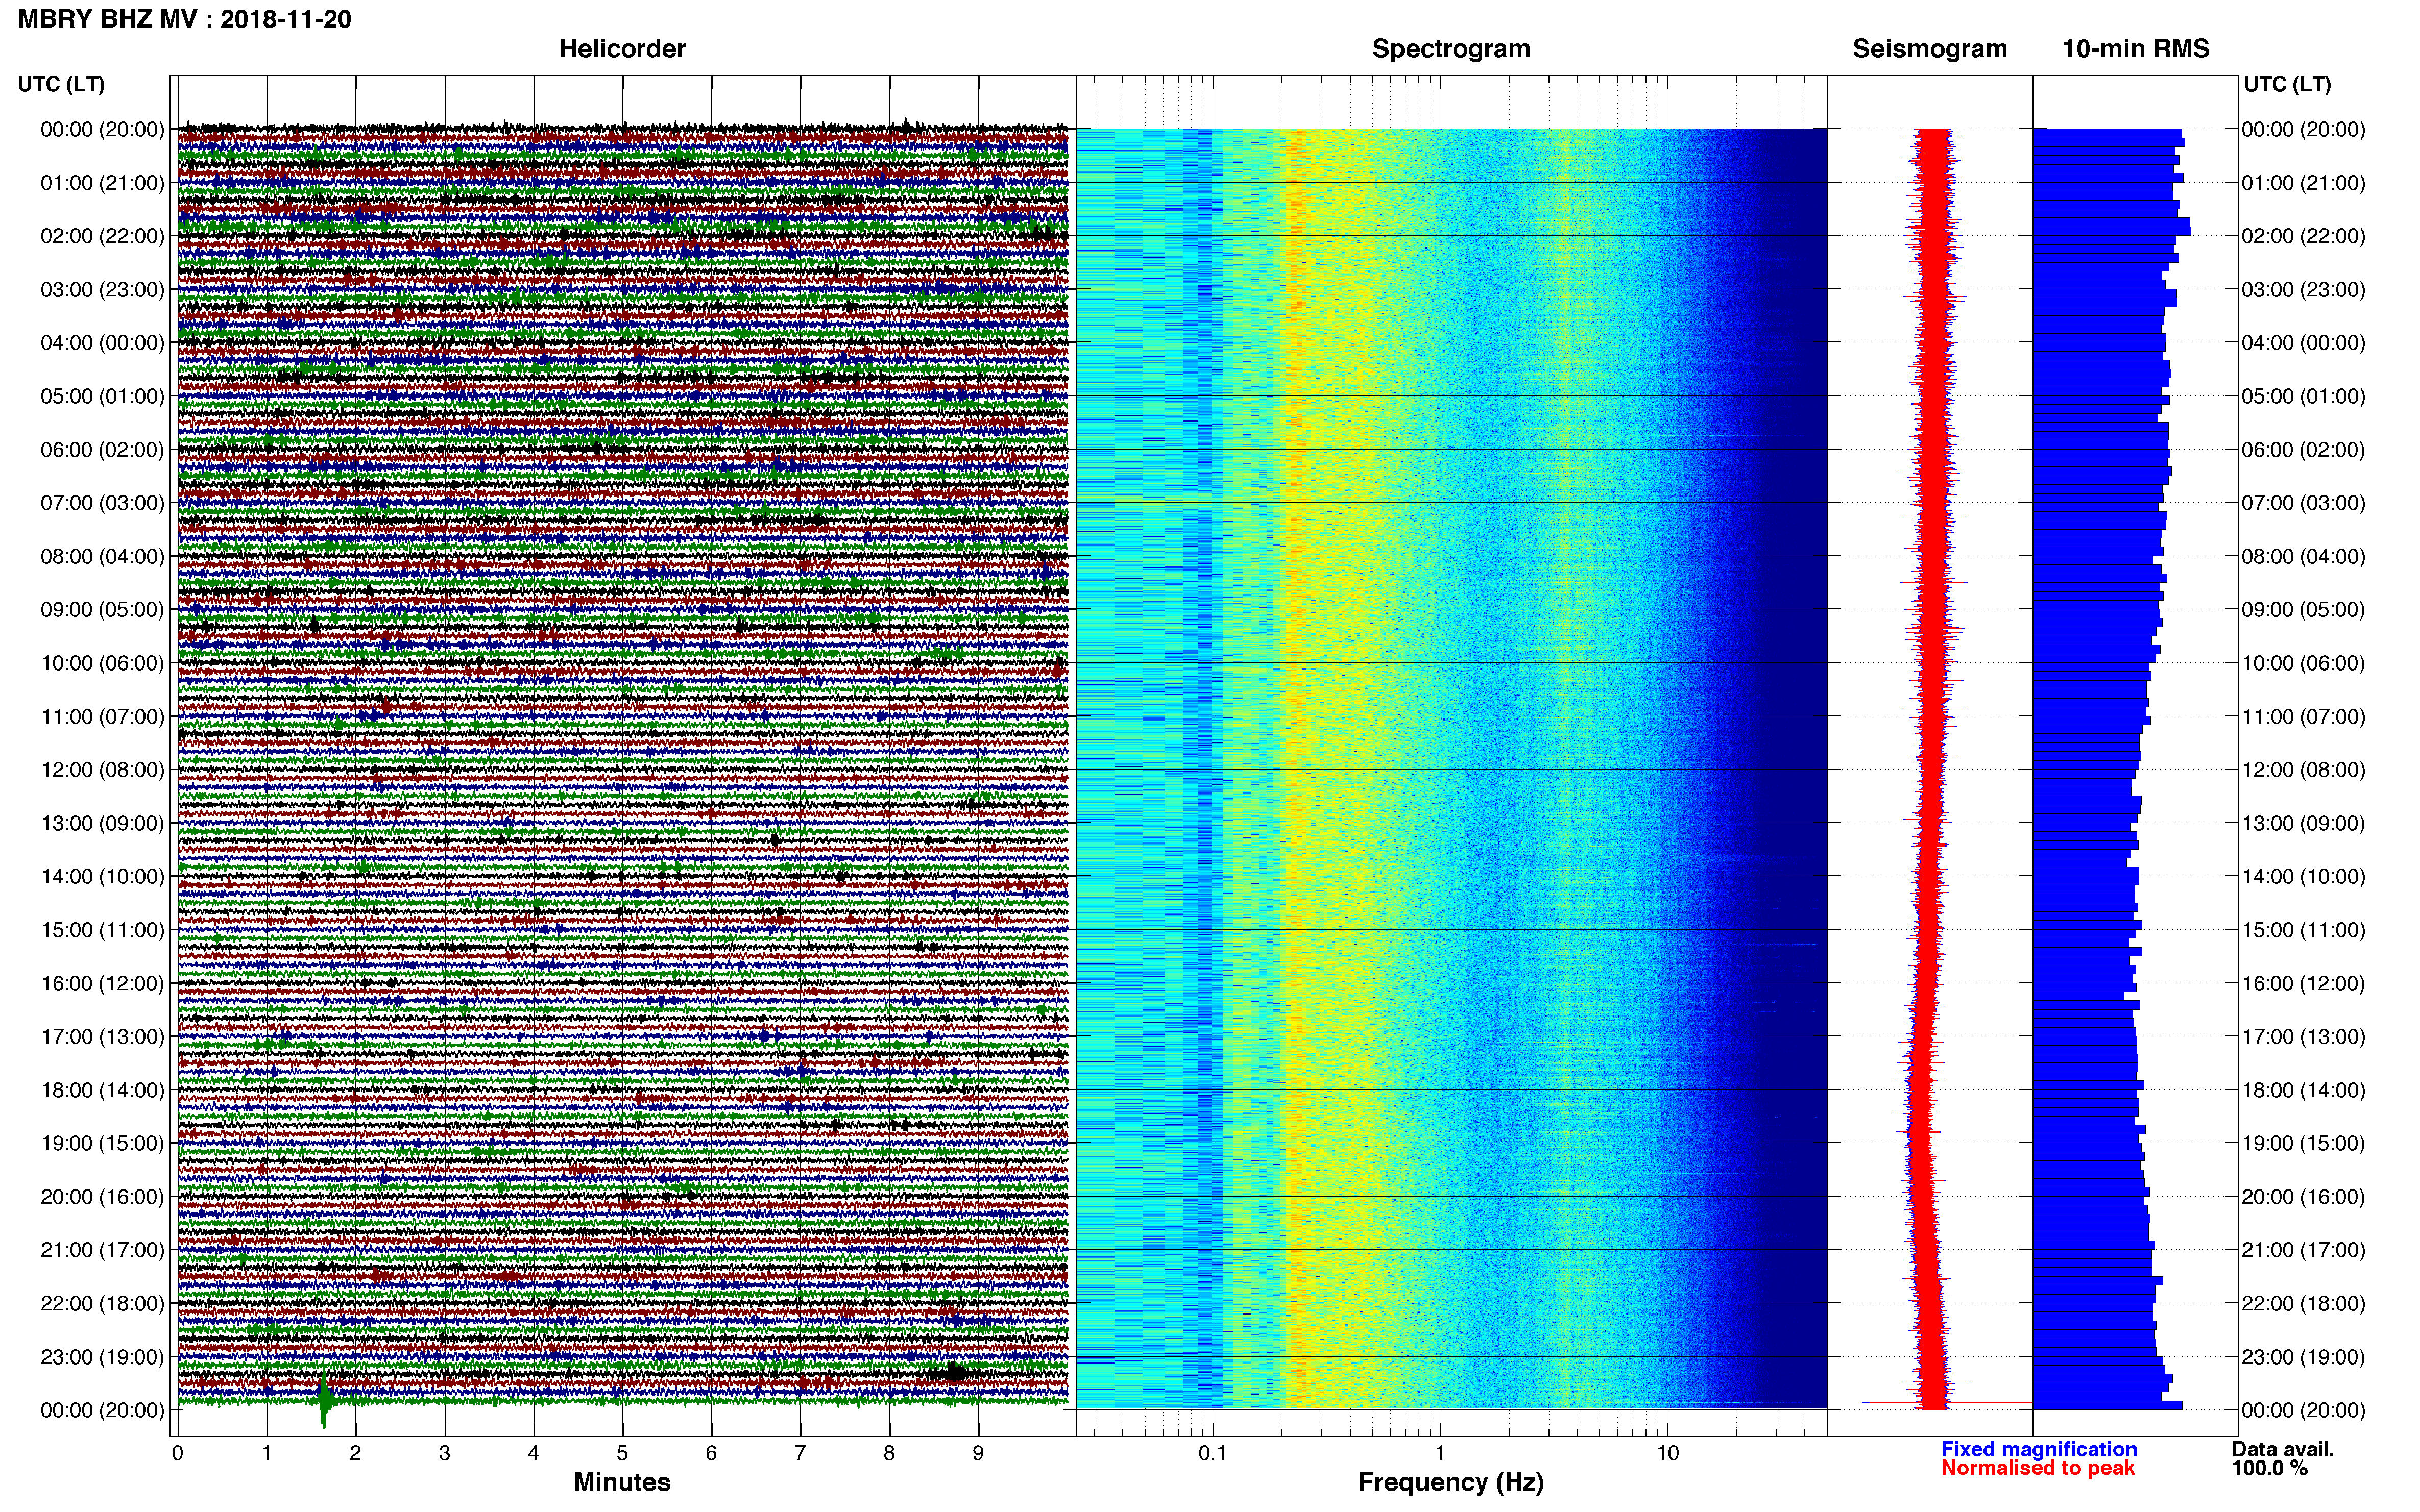Click left time label '18:00 (14:00)'
Image resolution: width=2420 pixels, height=1512 pixels.
point(102,1090)
